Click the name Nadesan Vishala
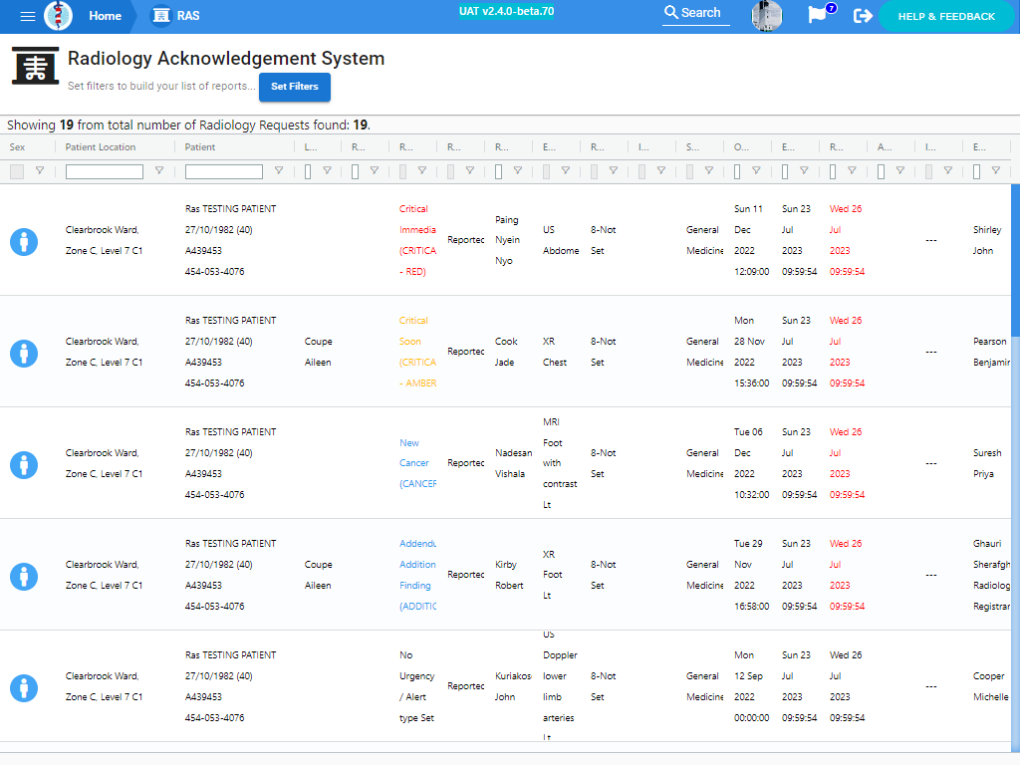 coord(513,463)
